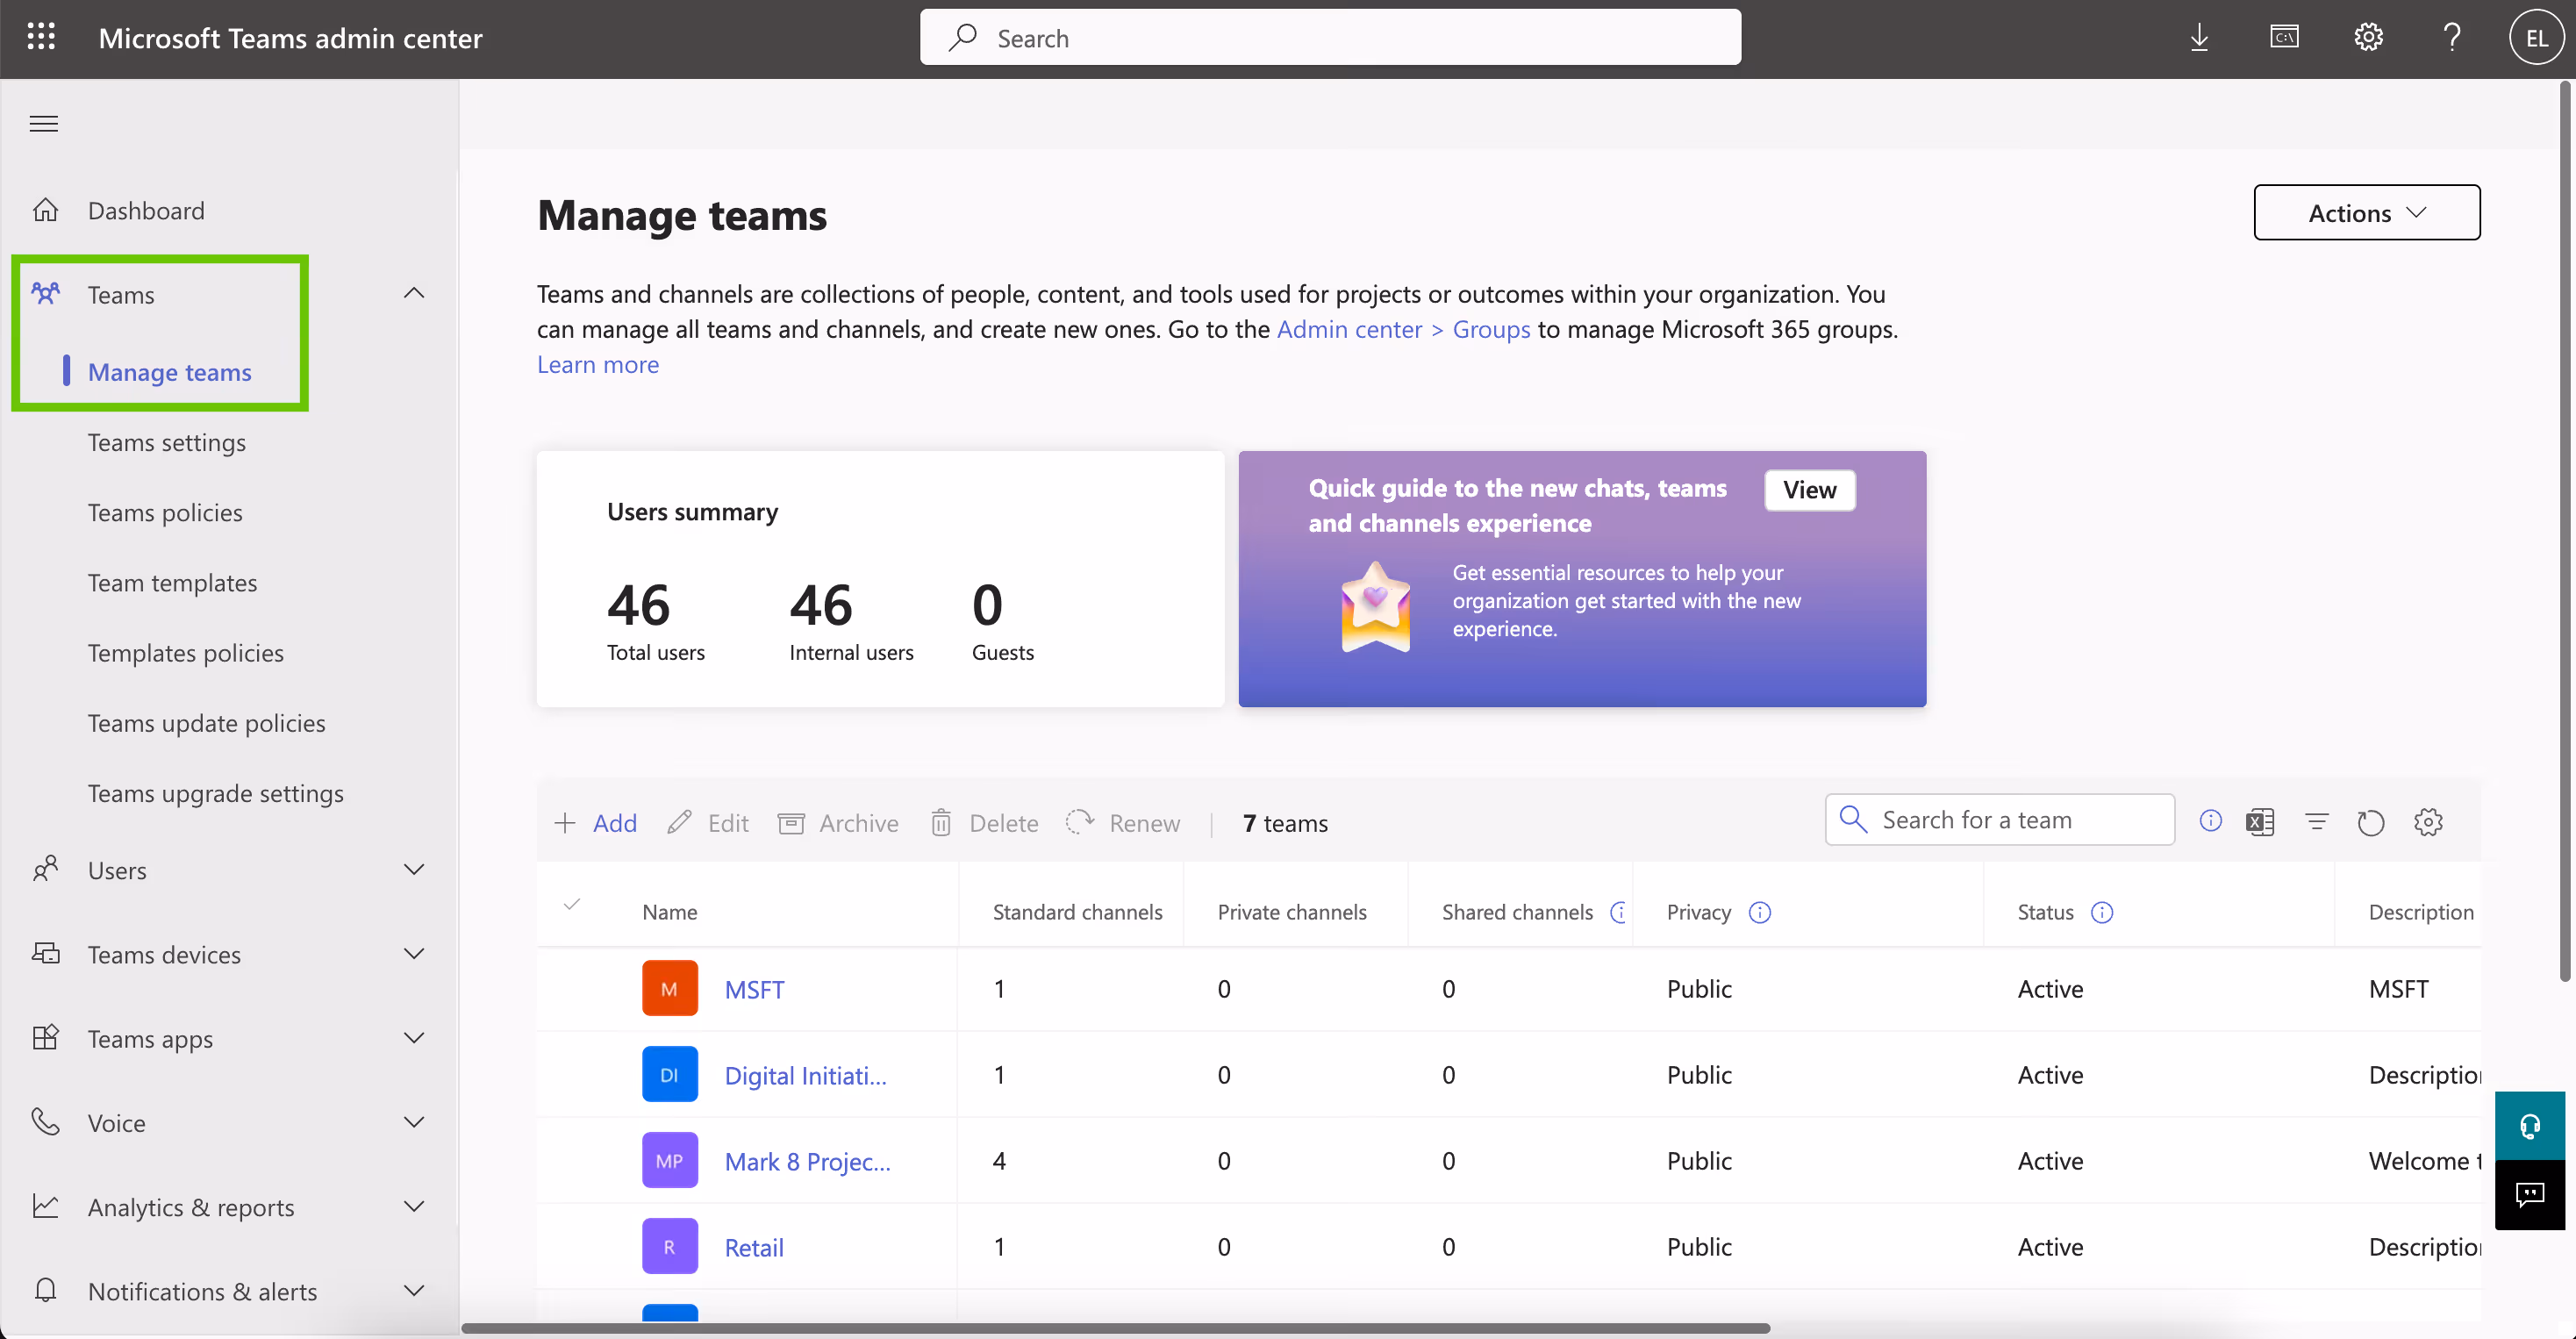Open the Actions dropdown
2576x1339 pixels.
click(2366, 213)
